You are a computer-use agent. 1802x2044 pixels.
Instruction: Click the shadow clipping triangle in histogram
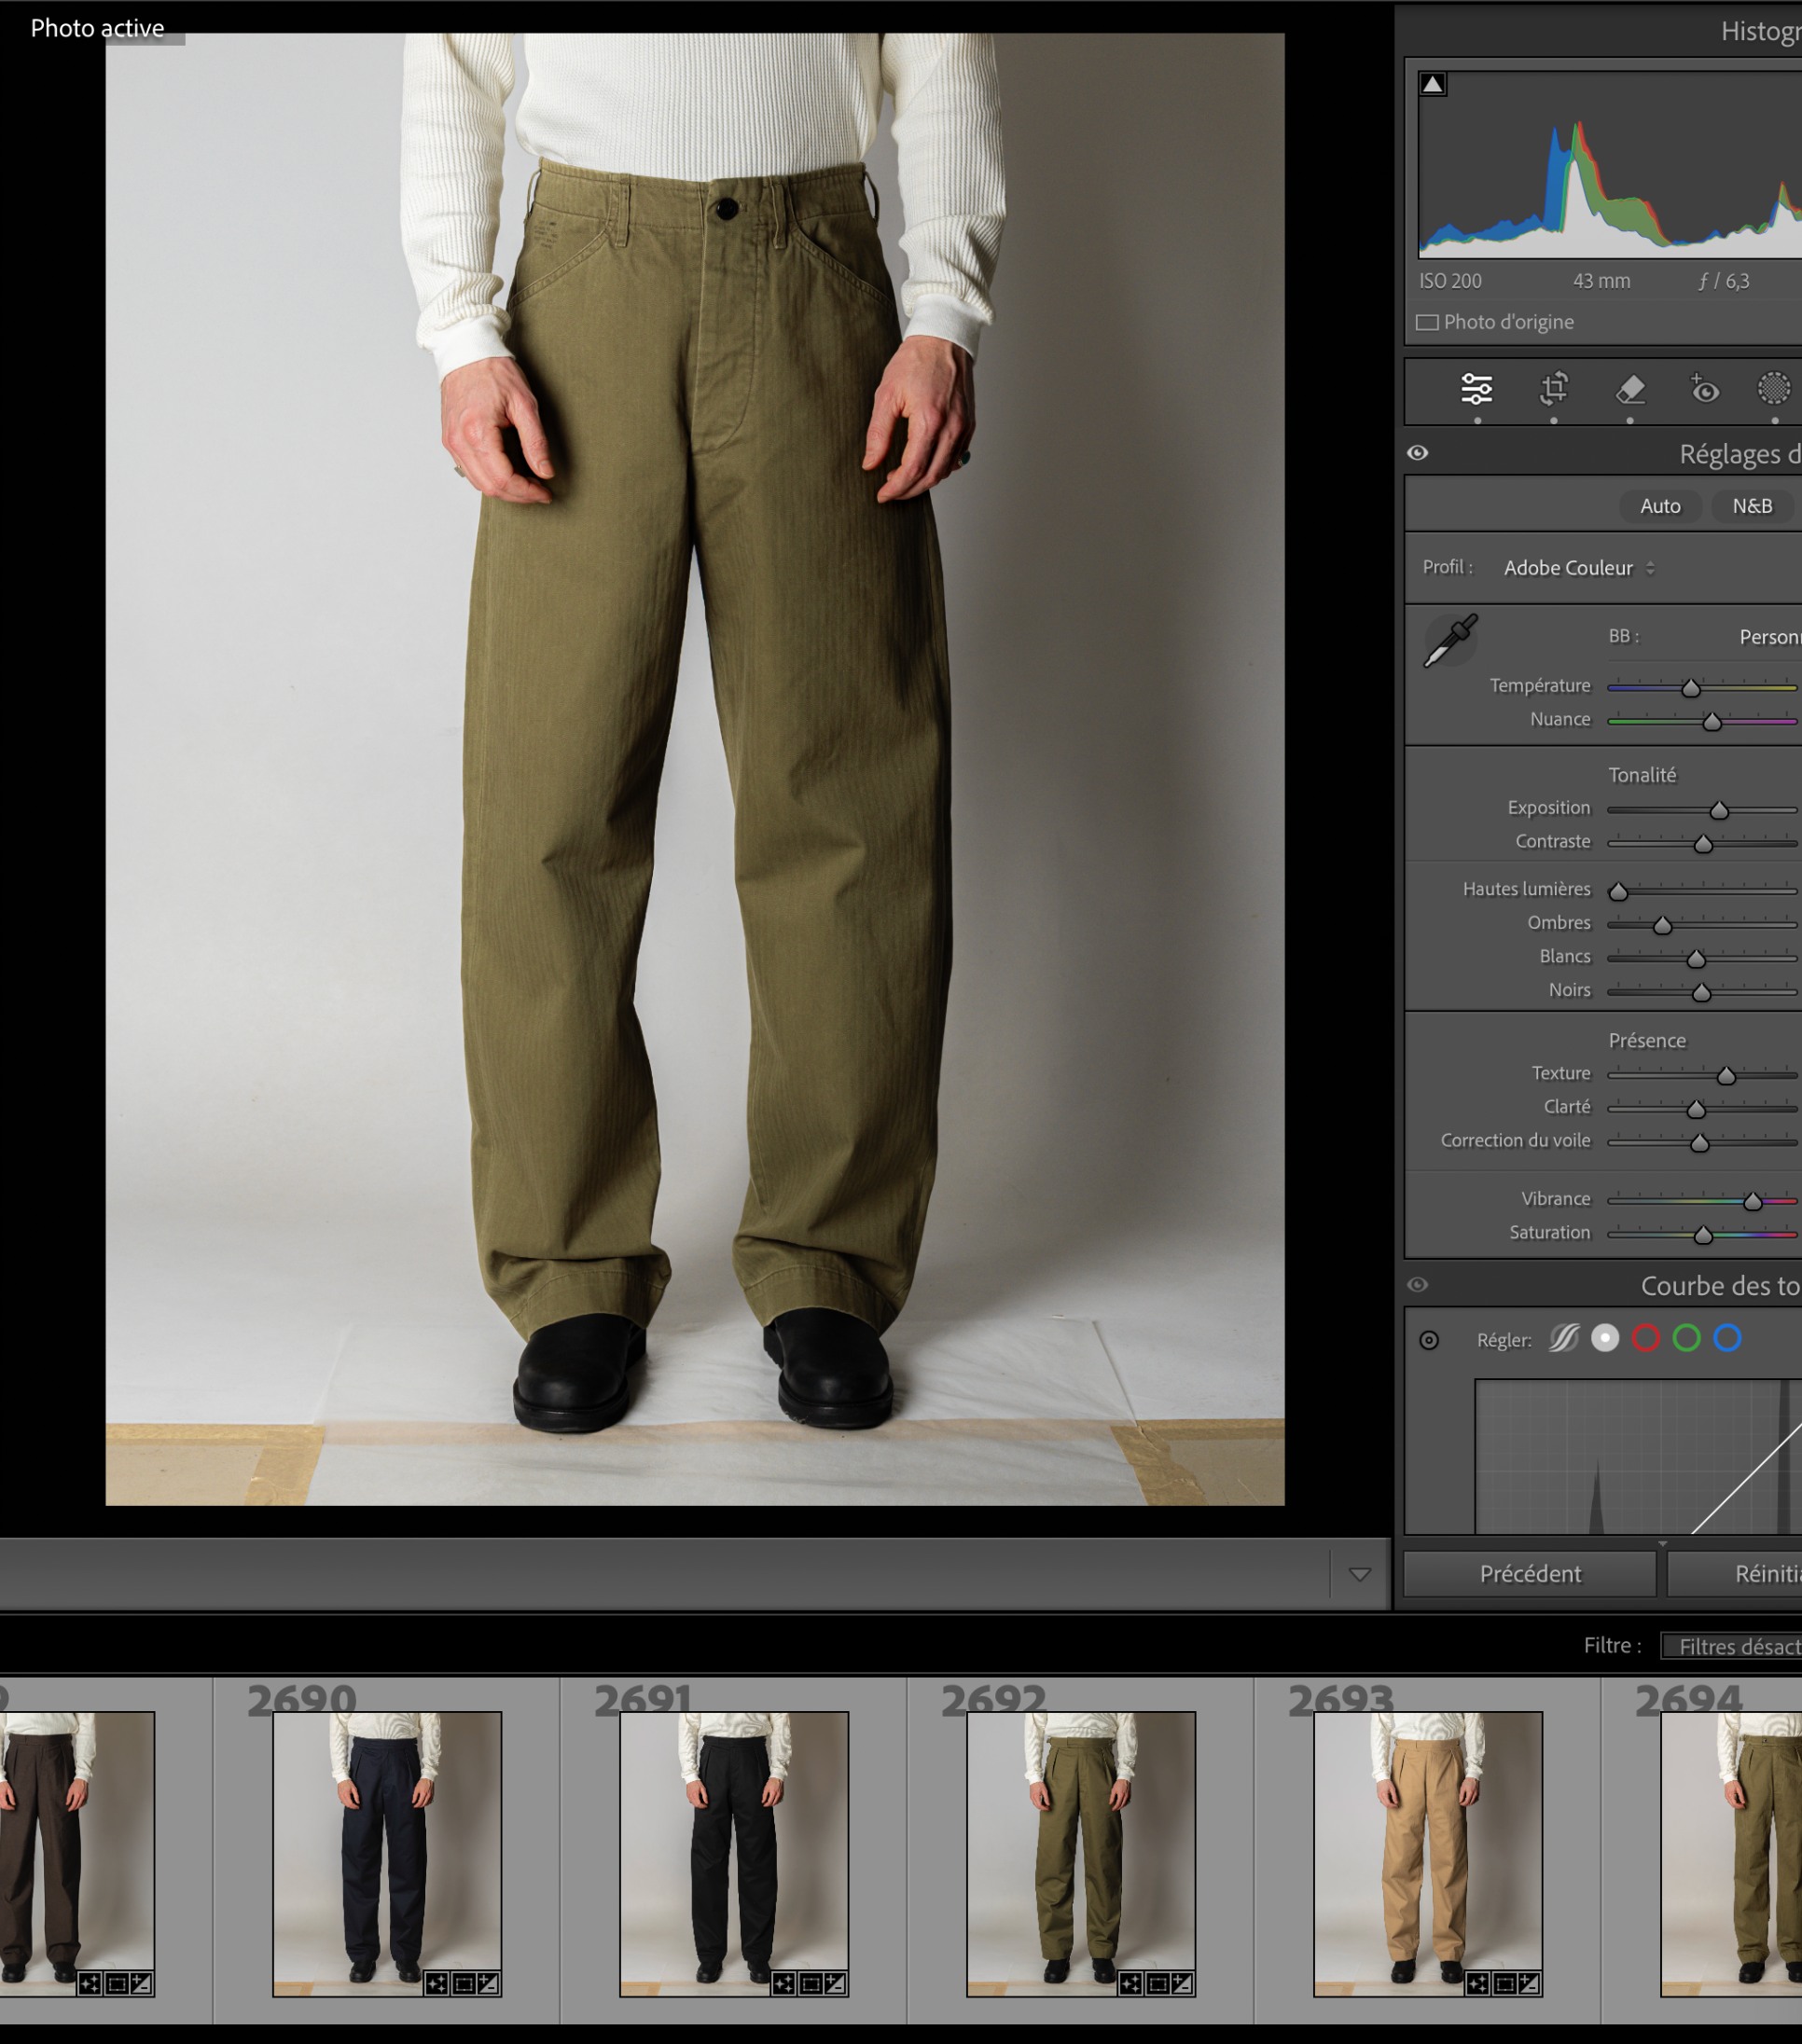click(x=1432, y=84)
